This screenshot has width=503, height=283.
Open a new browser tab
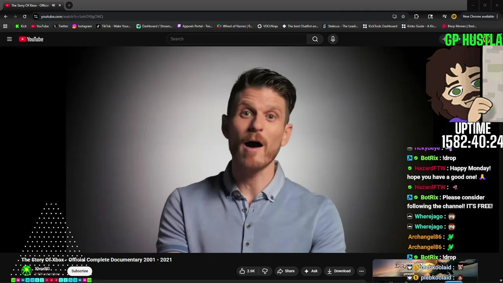(x=69, y=5)
